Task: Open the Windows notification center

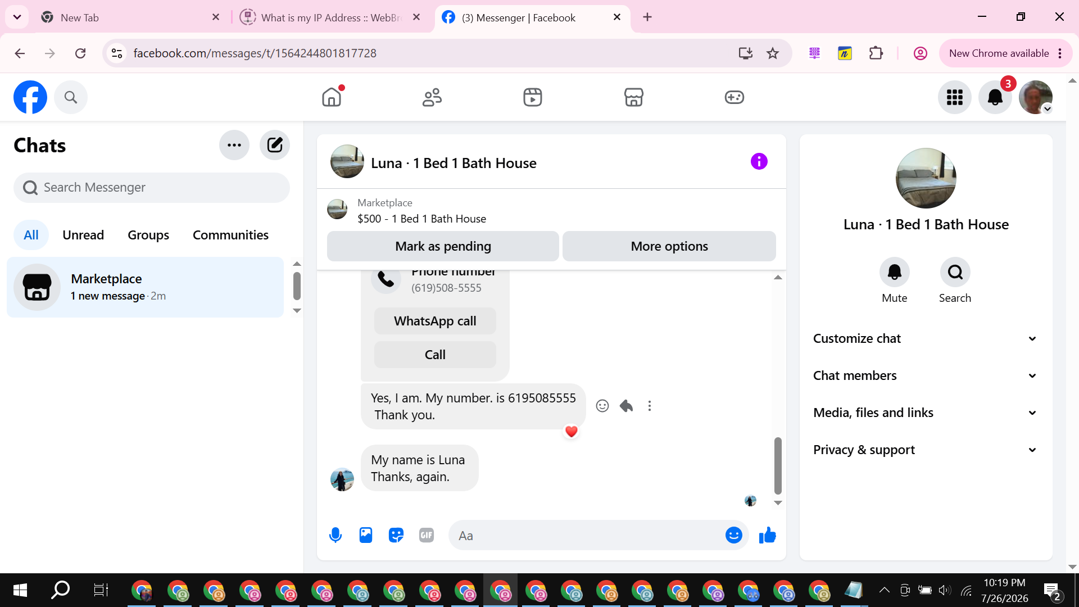Action: 1052,591
